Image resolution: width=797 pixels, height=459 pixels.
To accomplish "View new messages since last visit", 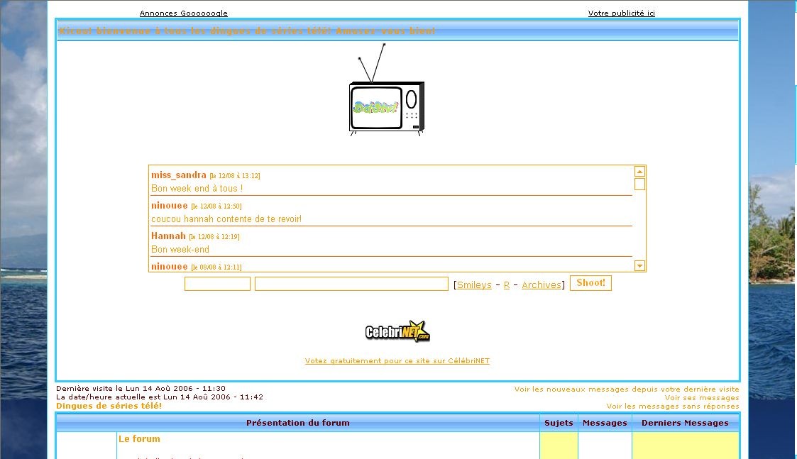I will pos(627,389).
